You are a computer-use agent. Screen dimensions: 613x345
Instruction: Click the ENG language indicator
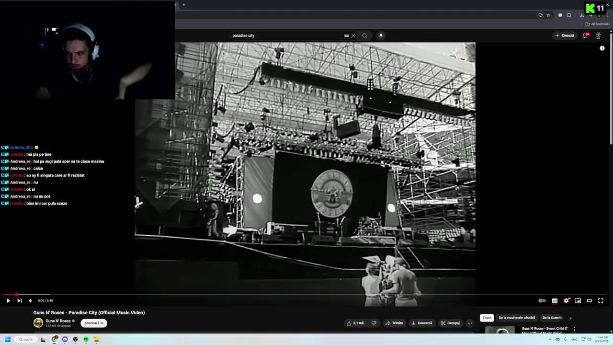(x=574, y=339)
